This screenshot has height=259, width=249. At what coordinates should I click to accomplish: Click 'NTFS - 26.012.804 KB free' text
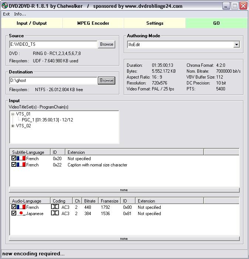[x=59, y=90]
